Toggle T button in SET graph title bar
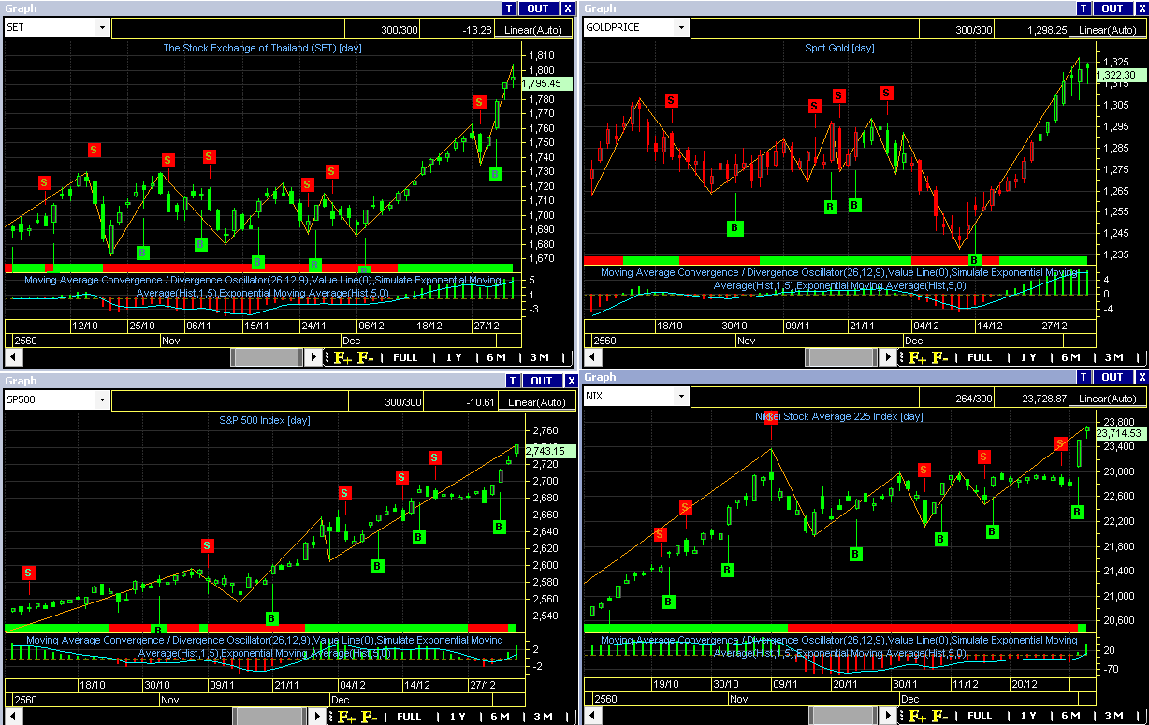1149x725 pixels. (509, 8)
